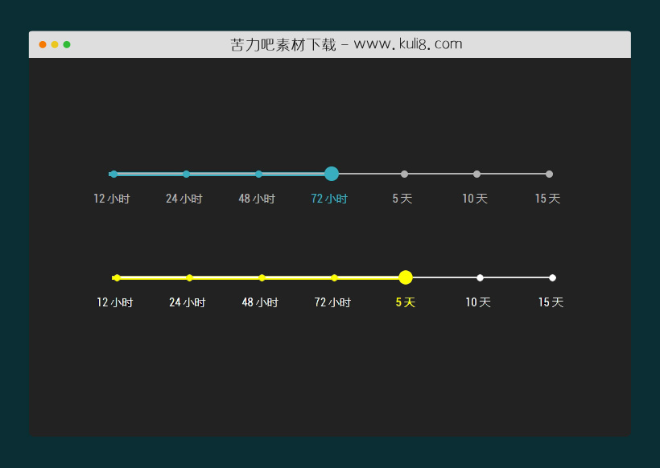The height and width of the screenshot is (468, 660).
Task: Select the 24小时 point on the blue slider
Action: coord(186,174)
